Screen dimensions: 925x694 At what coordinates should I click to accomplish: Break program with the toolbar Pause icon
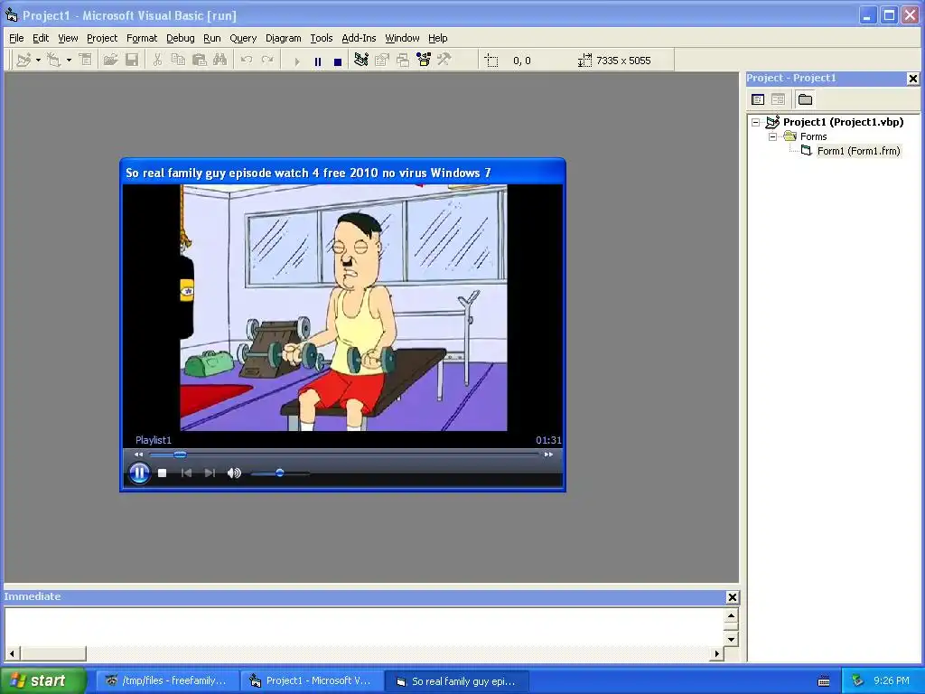click(x=318, y=61)
